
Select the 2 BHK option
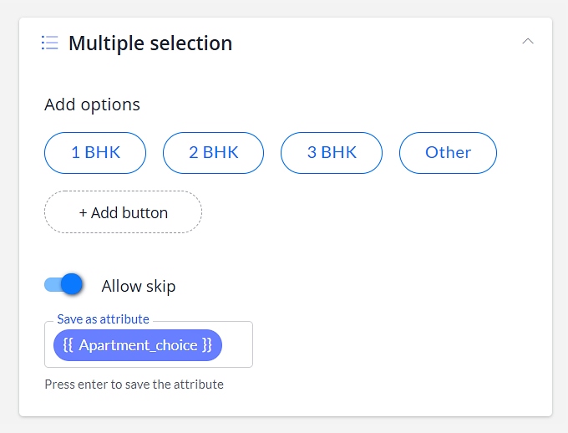click(213, 153)
